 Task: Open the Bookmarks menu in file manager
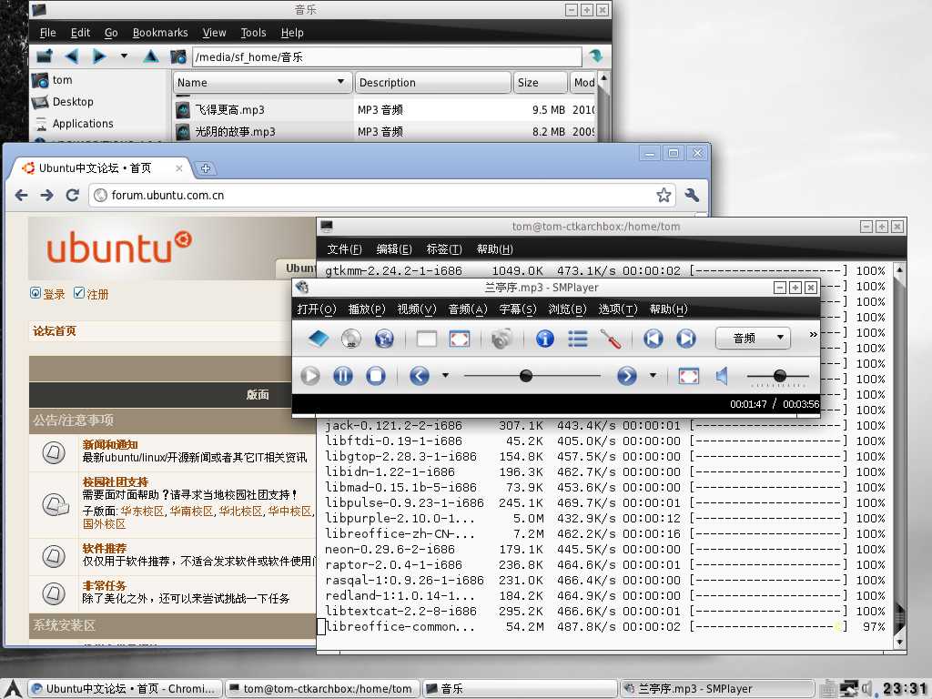coord(160,33)
